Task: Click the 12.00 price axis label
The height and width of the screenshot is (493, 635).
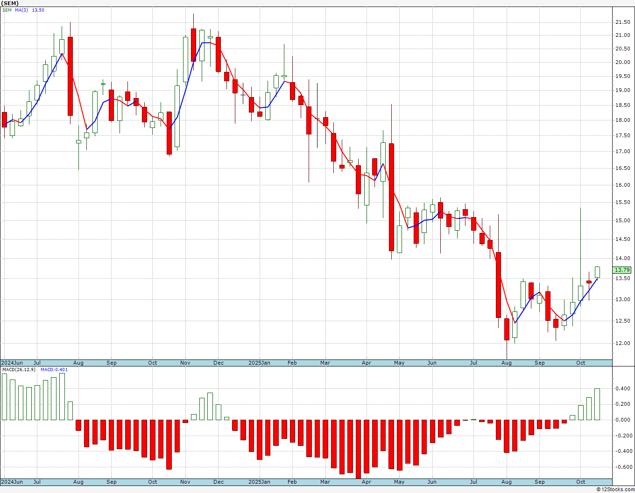Action: [622, 344]
